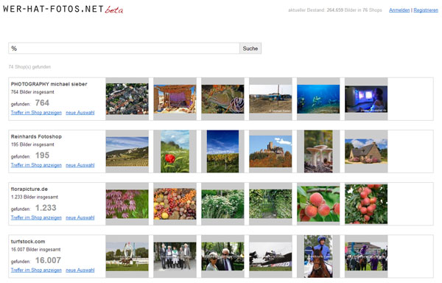
Task: Select the red poppy flower thumbnail
Action: pos(175,151)
